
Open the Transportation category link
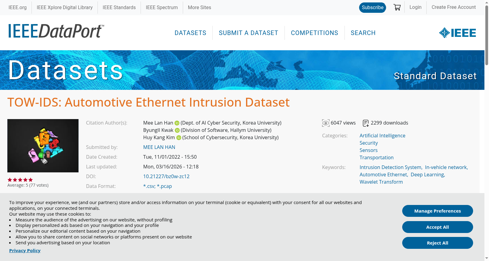point(377,157)
